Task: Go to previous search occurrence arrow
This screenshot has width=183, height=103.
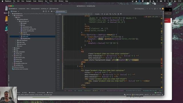Action: [x=102, y=14]
